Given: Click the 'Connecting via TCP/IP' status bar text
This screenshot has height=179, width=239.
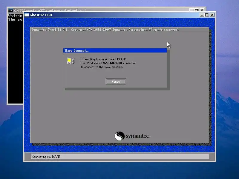Looking at the screenshot, I should (46, 157).
